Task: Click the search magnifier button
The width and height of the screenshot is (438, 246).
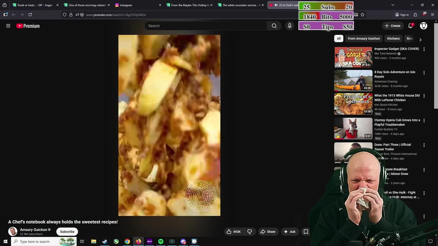Action: tap(274, 26)
